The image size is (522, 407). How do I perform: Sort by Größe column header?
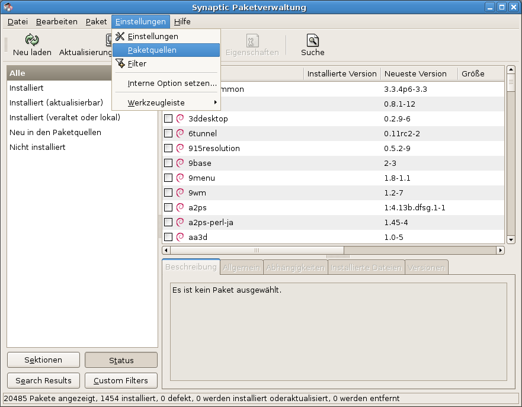pyautogui.click(x=481, y=73)
